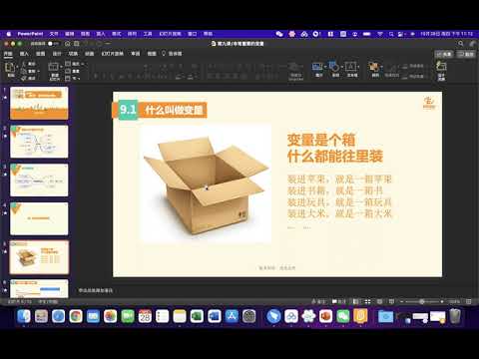Open the Slide Show (幻灯片放映) menu bar item

click(x=171, y=34)
